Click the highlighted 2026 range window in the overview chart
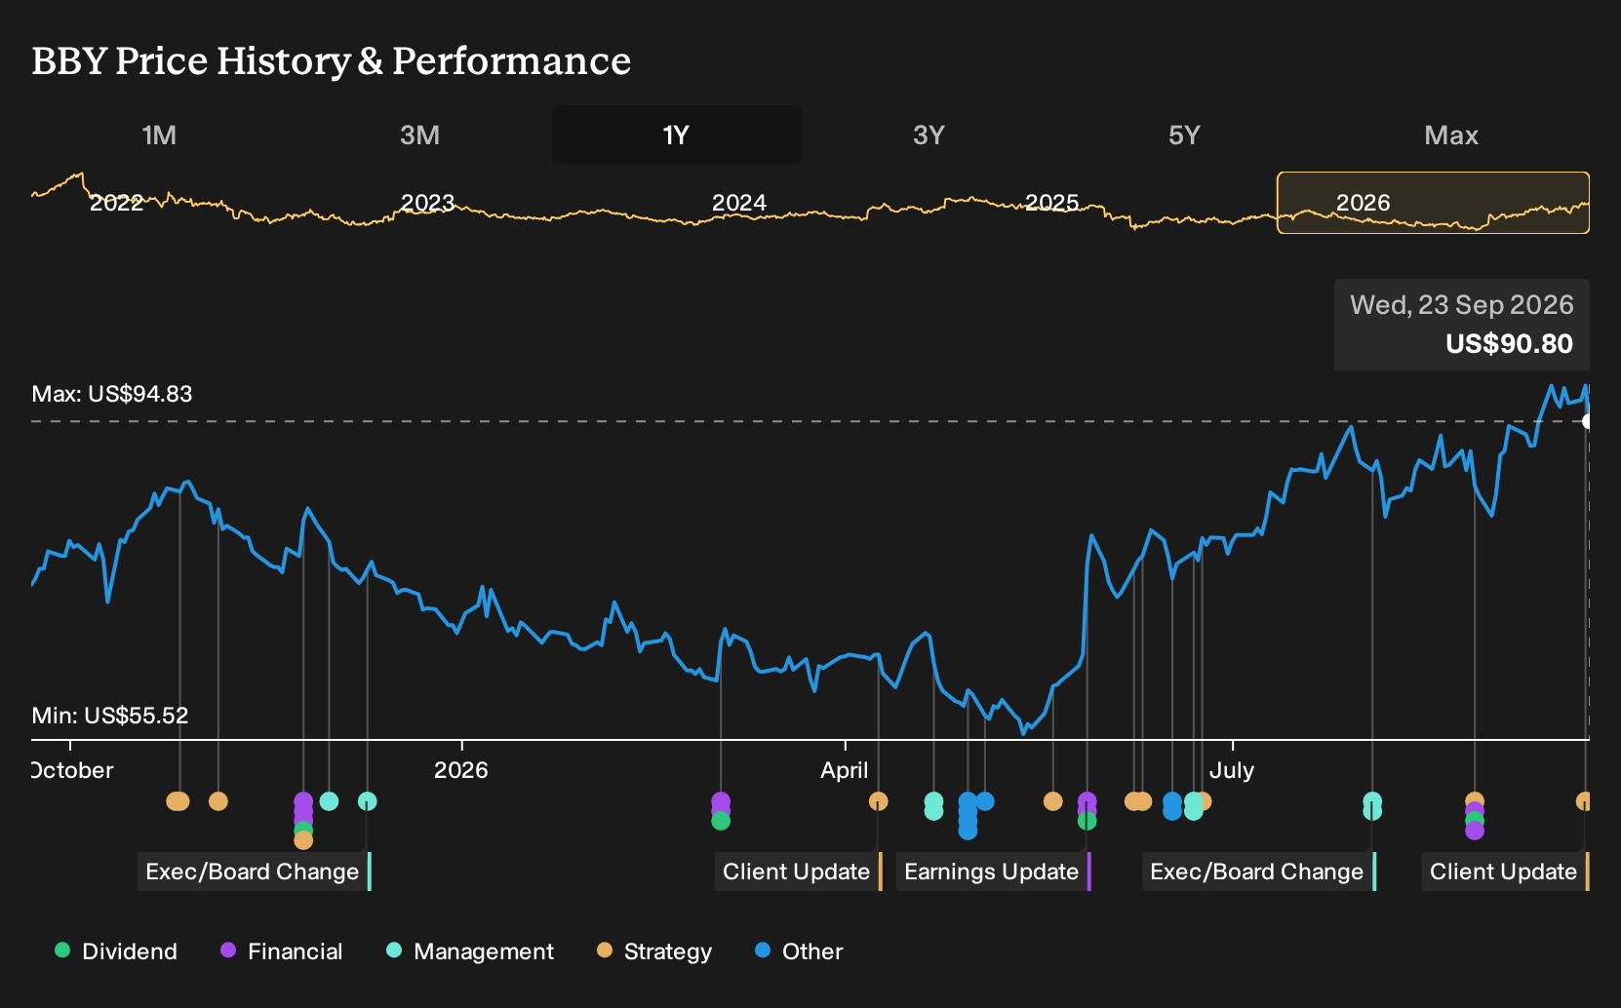Viewport: 1621px width, 1008px height. coord(1434,203)
